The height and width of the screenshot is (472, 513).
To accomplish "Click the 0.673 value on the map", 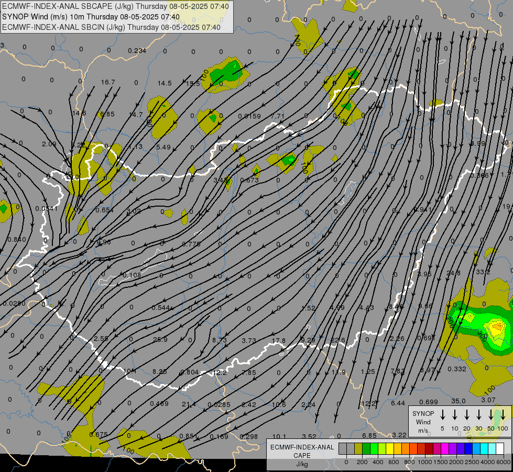I will [249, 180].
